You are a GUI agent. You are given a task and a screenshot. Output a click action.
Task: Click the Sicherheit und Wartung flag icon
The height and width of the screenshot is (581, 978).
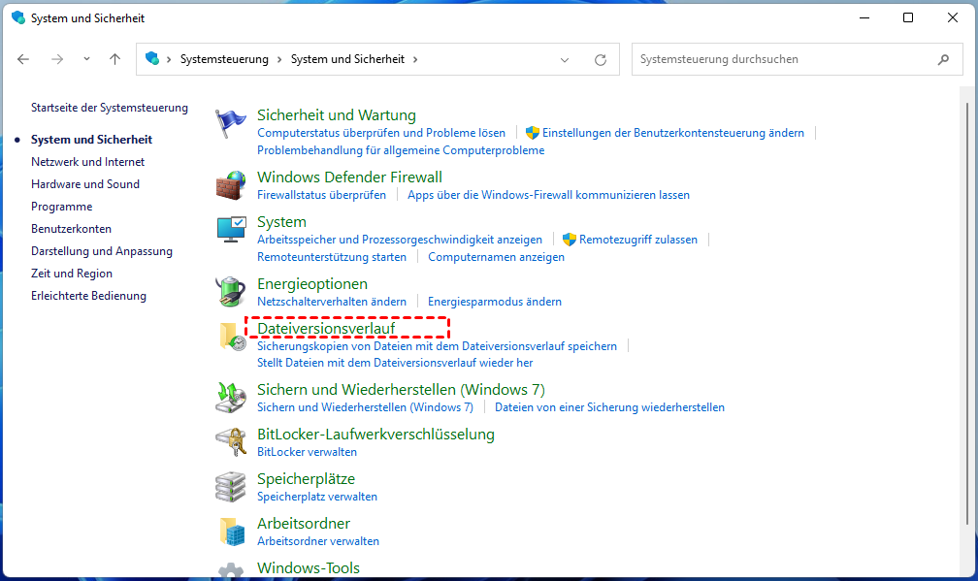click(231, 123)
